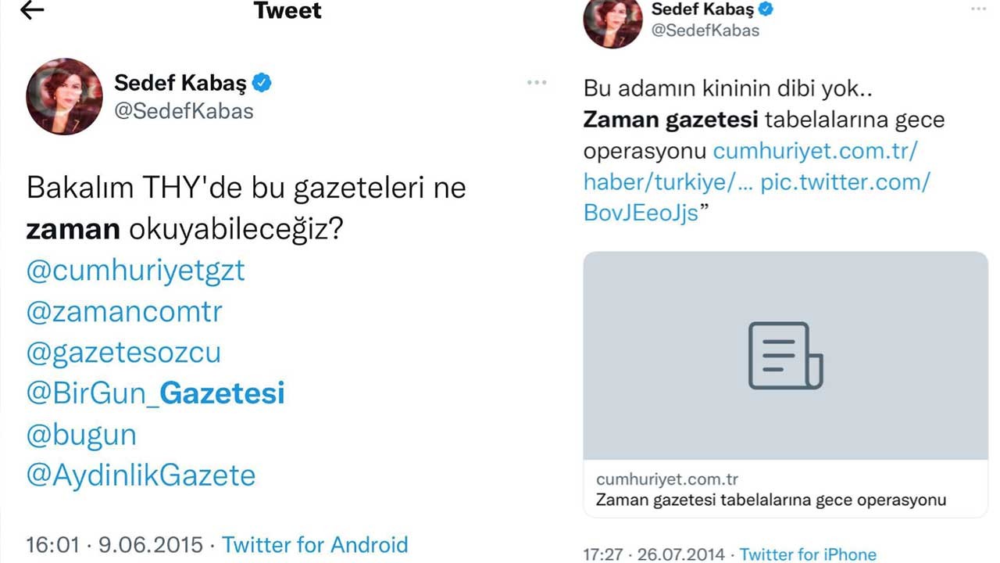Open the cumhuriyet.com.tr link in tweet text

815,151
